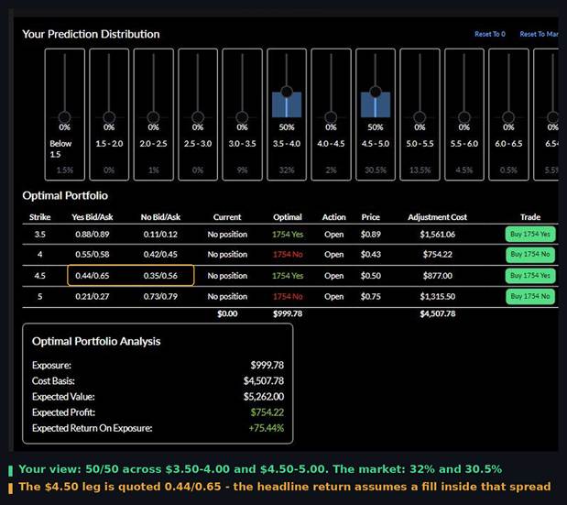Select the Trade column header
Image resolution: width=567 pixels, height=505 pixels.
tap(530, 217)
